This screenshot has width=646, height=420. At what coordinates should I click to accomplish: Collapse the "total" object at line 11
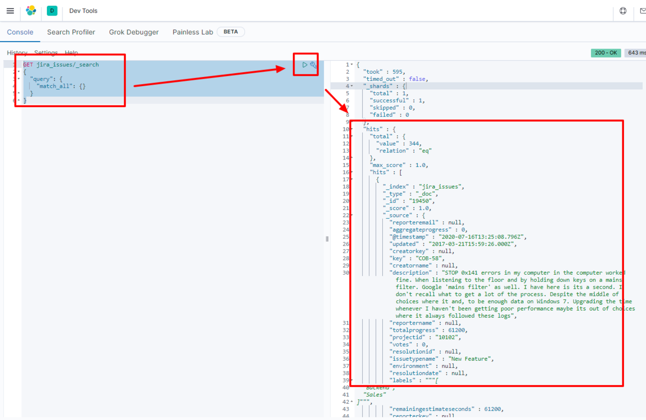(351, 136)
